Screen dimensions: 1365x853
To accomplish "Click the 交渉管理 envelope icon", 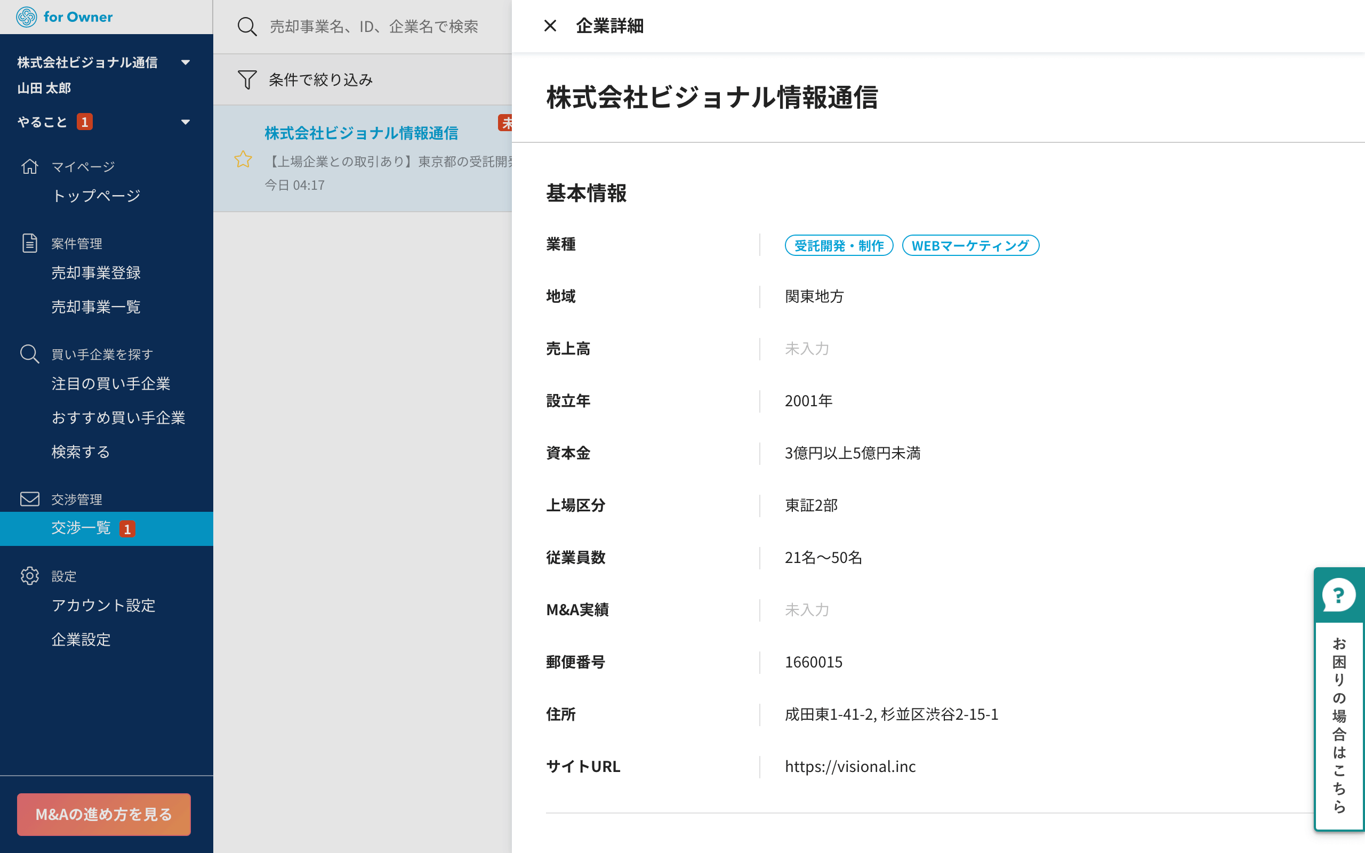I will tap(29, 498).
